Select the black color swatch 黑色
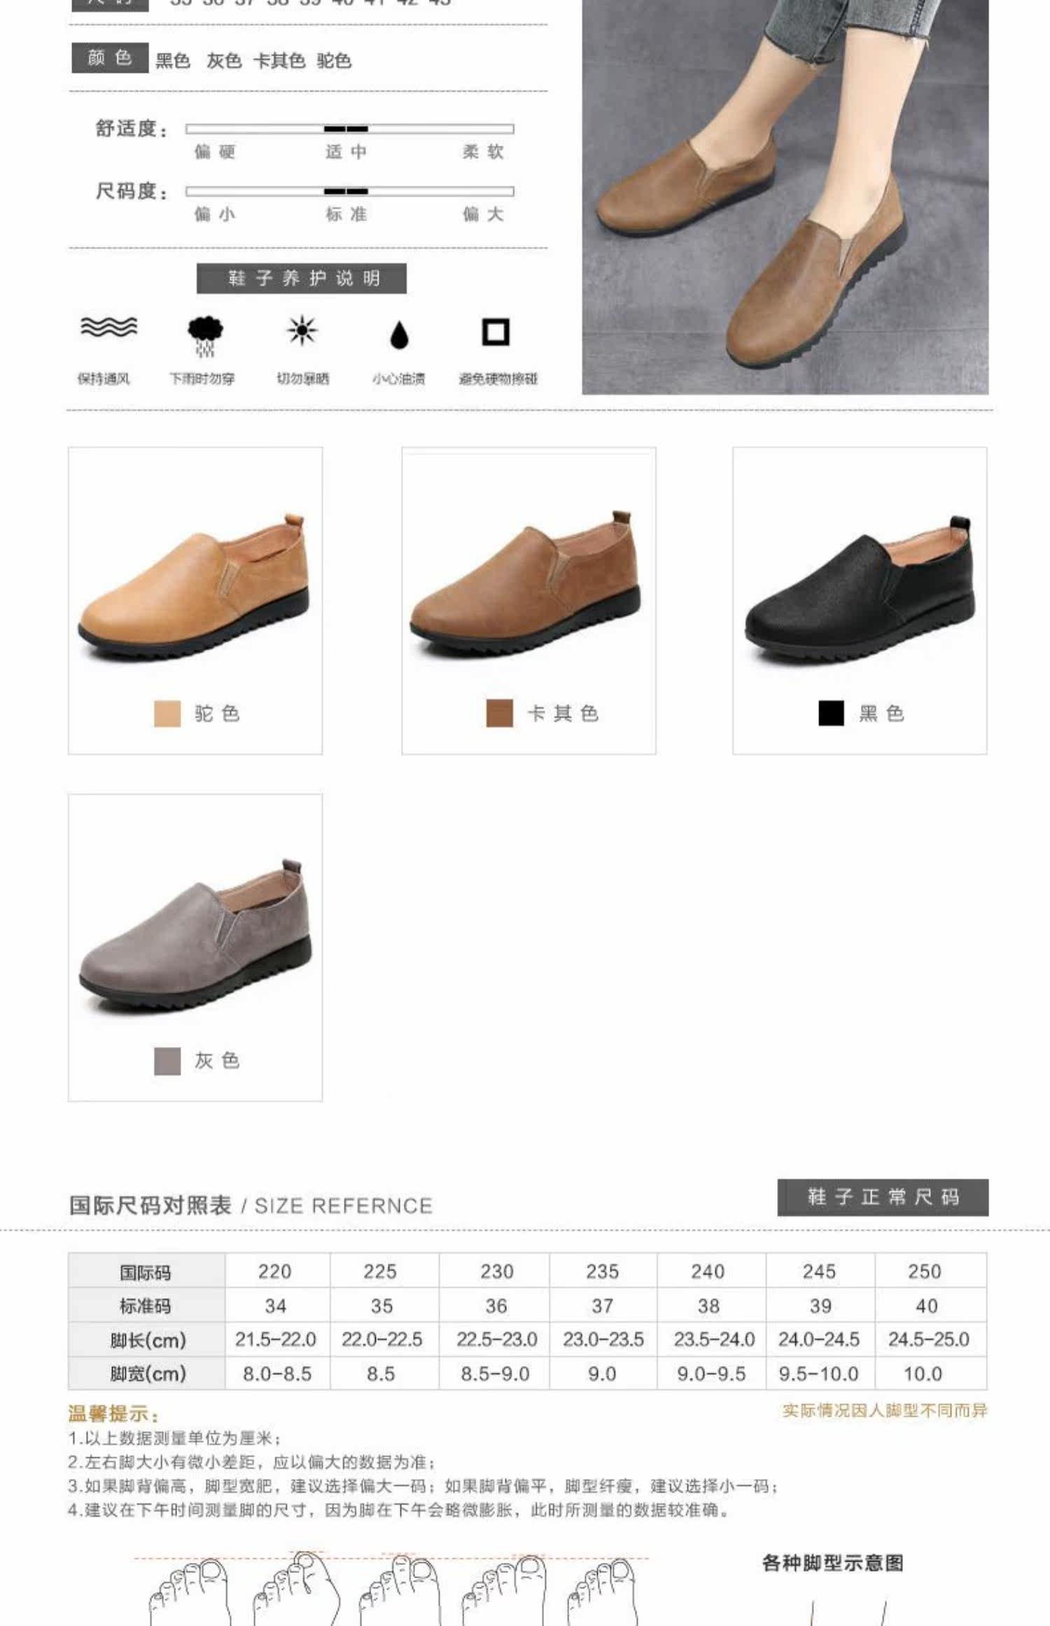 (x=831, y=713)
